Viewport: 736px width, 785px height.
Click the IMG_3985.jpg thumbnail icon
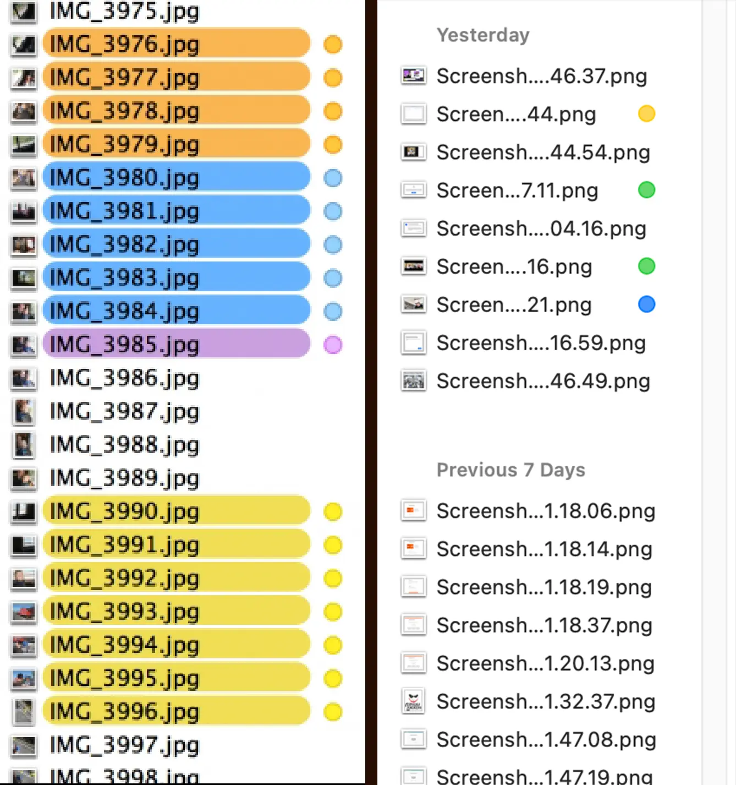pos(24,345)
